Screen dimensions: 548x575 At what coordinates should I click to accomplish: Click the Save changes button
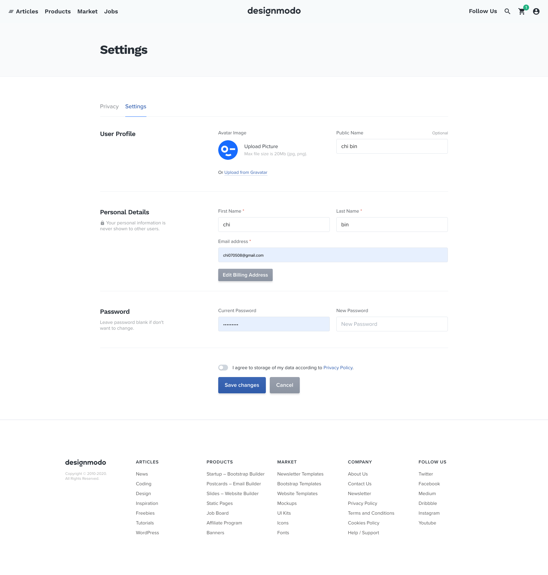(242, 385)
